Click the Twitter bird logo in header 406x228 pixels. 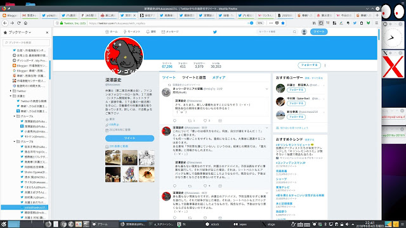(215, 32)
